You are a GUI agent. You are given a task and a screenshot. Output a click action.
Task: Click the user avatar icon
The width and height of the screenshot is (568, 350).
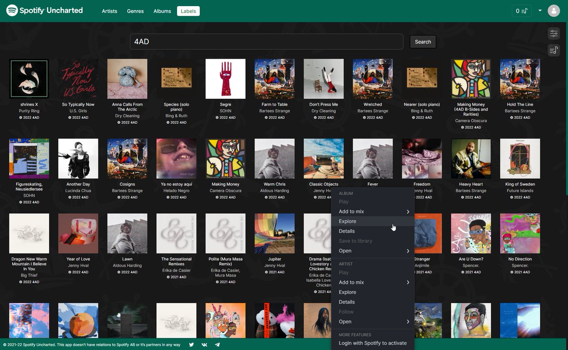pos(554,11)
